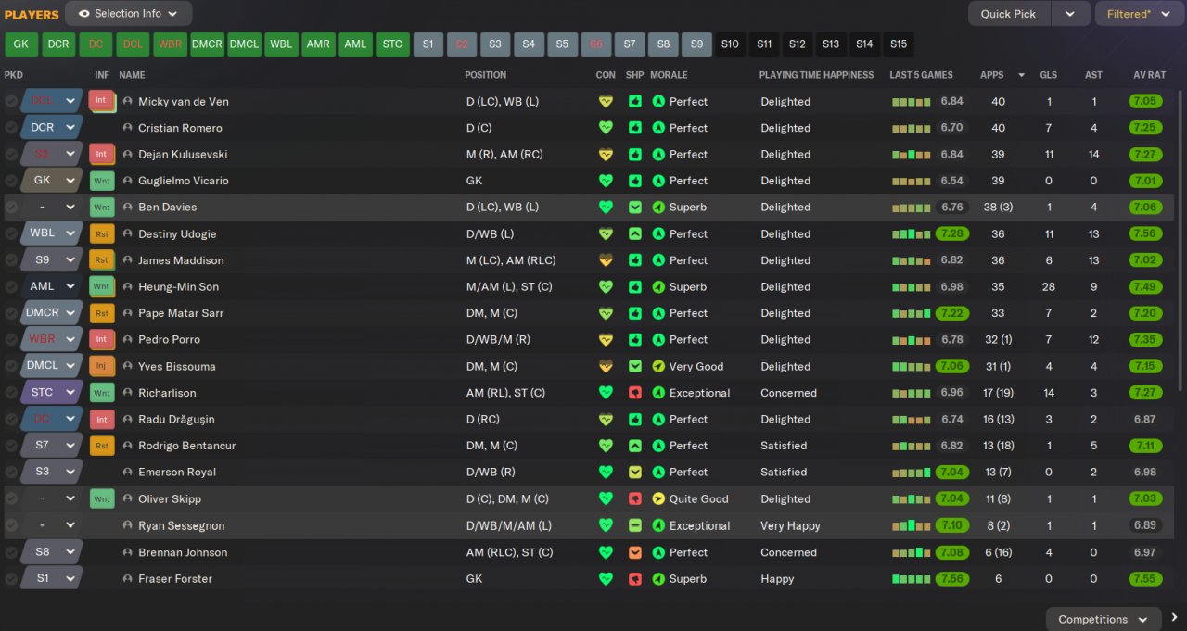Viewport: 1187px width, 631px height.
Task: Toggle pick checkbox for Ben Davies
Action: 11,208
